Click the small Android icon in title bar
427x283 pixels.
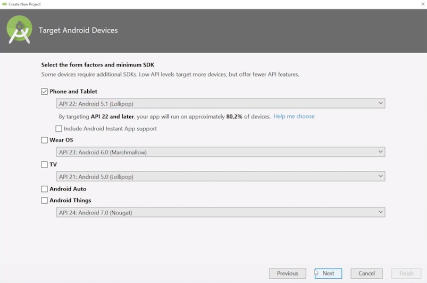4,4
